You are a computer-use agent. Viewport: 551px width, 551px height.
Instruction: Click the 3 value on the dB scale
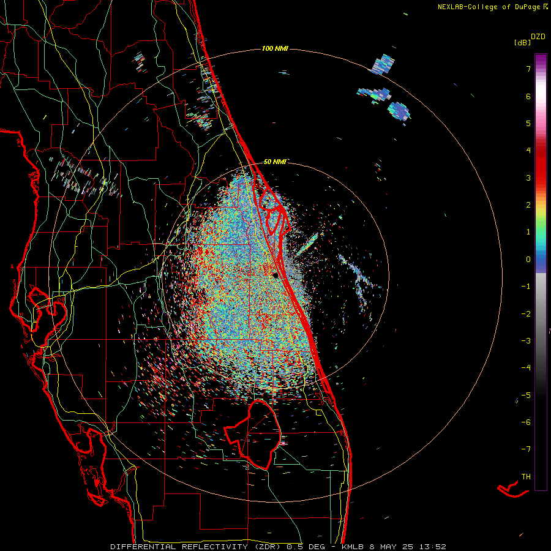coord(528,178)
